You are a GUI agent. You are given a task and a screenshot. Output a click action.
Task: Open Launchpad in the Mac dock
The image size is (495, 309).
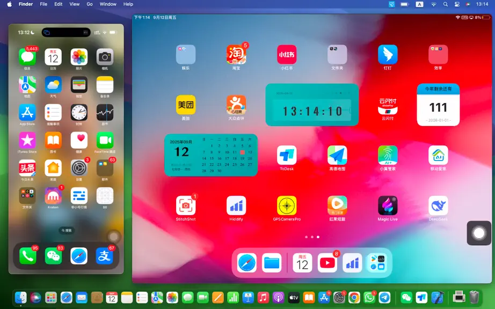coord(51,297)
